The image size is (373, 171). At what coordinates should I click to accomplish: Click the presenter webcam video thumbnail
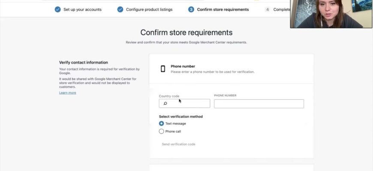331,14
